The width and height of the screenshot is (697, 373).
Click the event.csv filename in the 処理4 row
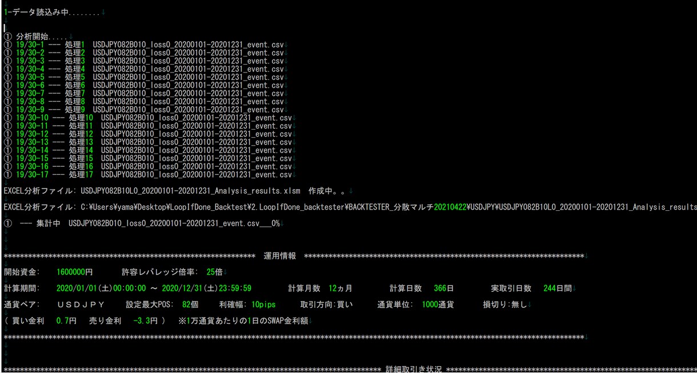coord(188,69)
